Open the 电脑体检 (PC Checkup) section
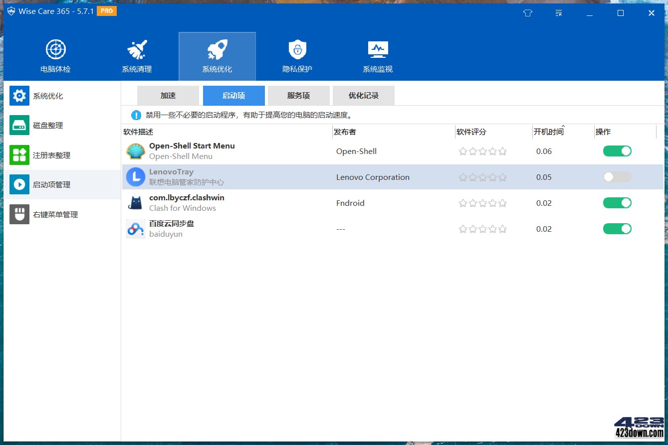The width and height of the screenshot is (668, 445). (x=55, y=55)
